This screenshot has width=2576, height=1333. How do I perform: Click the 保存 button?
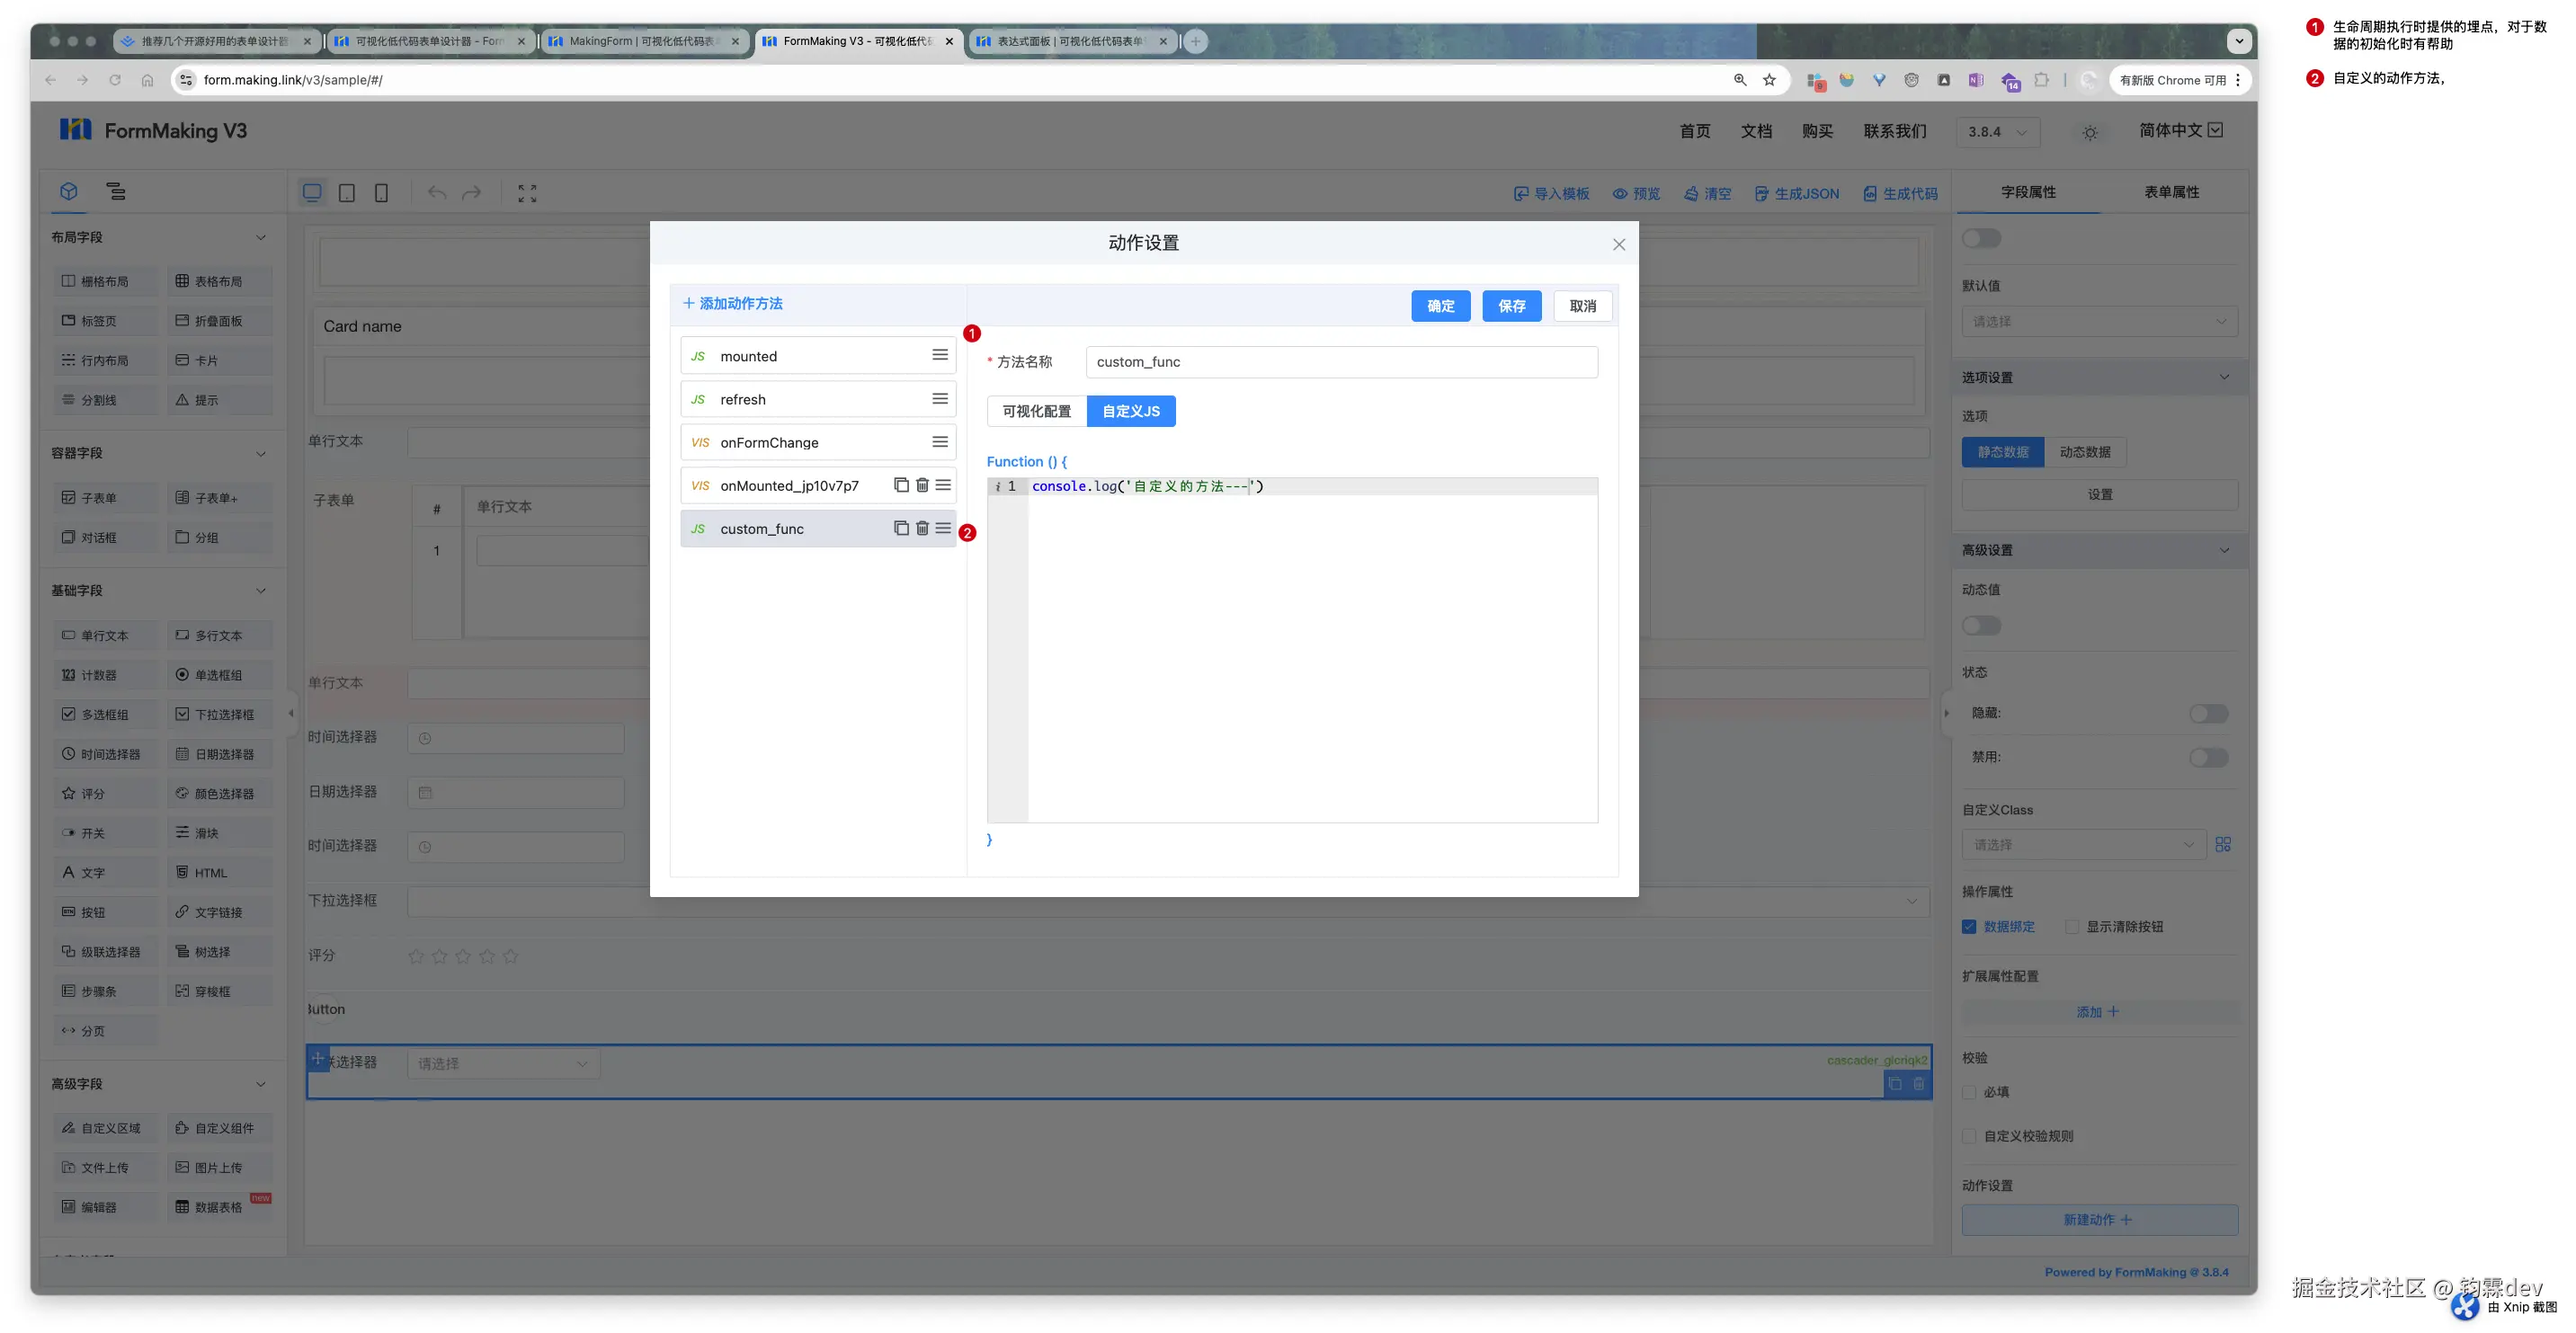tap(1511, 306)
